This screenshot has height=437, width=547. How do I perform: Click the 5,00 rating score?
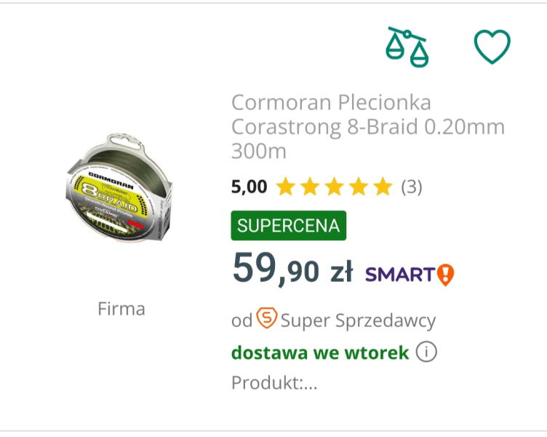tap(249, 187)
